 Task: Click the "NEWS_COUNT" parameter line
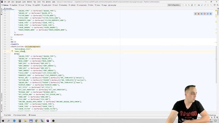pyautogui.click(x=36, y=61)
